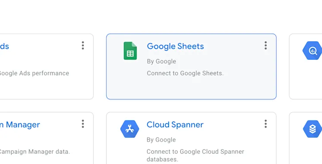Click 'By Google' under Cloud Spanner
This screenshot has width=322, height=164.
pos(161,139)
